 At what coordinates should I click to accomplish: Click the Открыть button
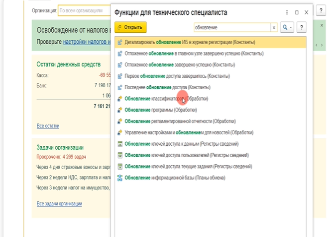(x=130, y=27)
